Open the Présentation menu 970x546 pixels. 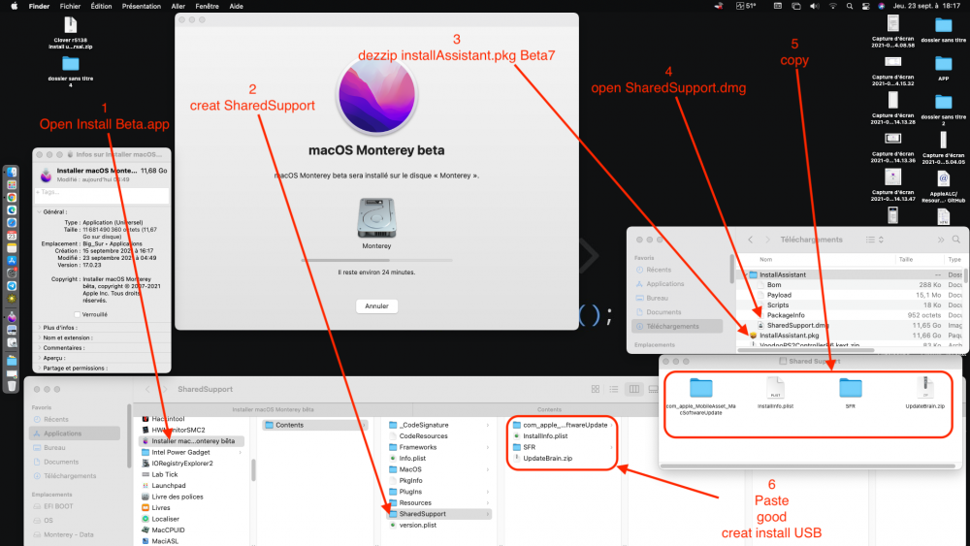click(141, 6)
